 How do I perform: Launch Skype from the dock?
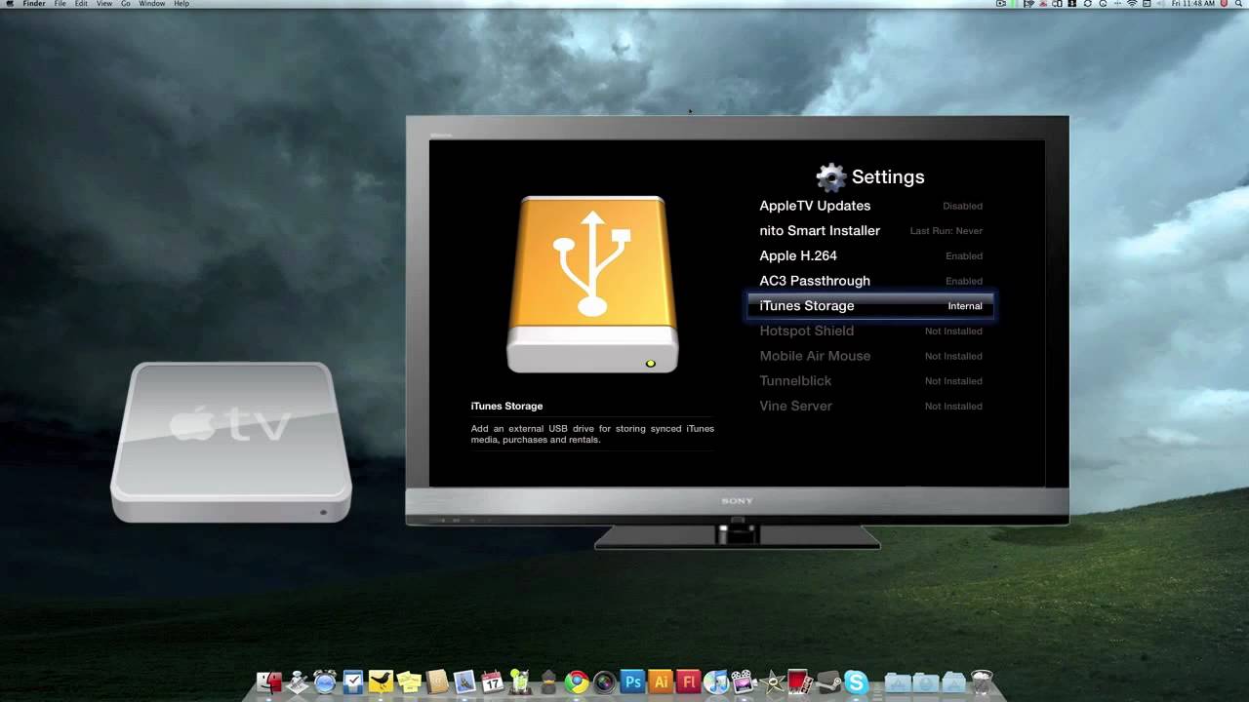pyautogui.click(x=857, y=682)
